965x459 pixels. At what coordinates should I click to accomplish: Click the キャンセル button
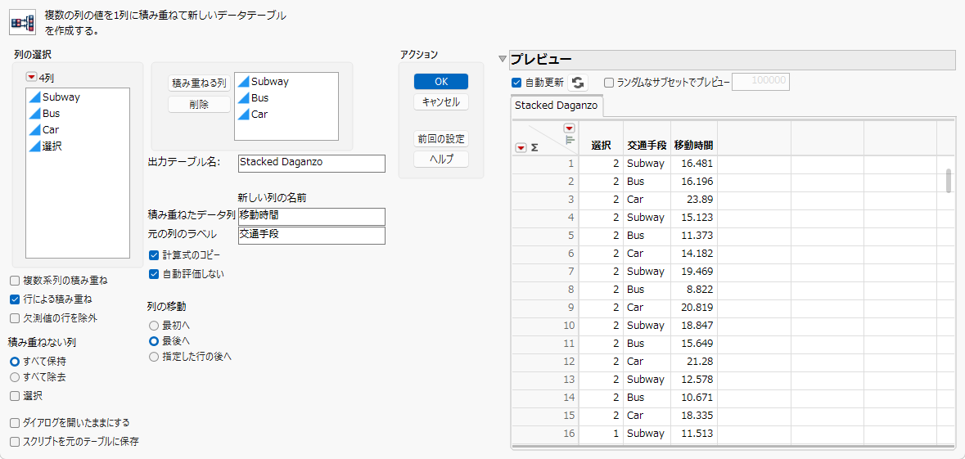[x=441, y=102]
